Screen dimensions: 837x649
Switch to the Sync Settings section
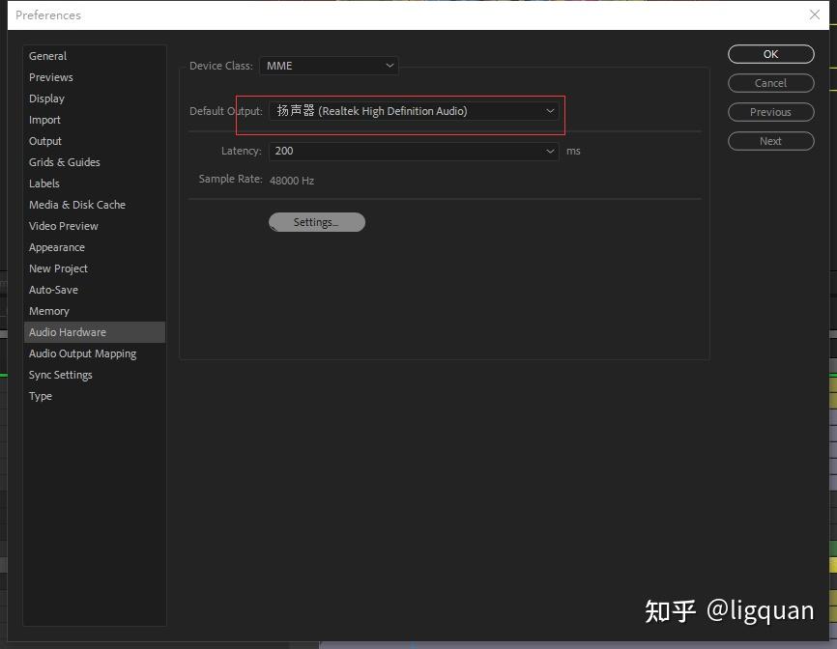click(60, 375)
